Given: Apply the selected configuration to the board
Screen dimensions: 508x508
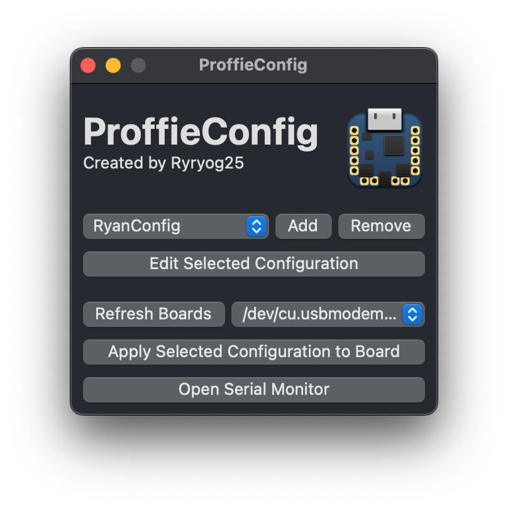Looking at the screenshot, I should [x=254, y=352].
